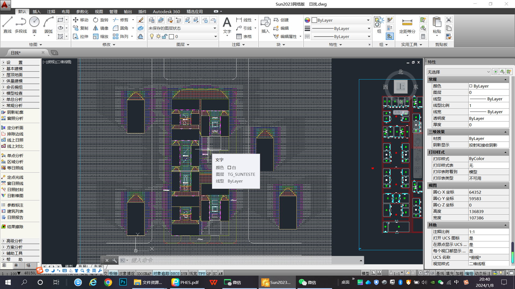515x289 pixels.
Task: Switch to the 参数化 ribbon tab
Action: pyautogui.click(x=82, y=12)
